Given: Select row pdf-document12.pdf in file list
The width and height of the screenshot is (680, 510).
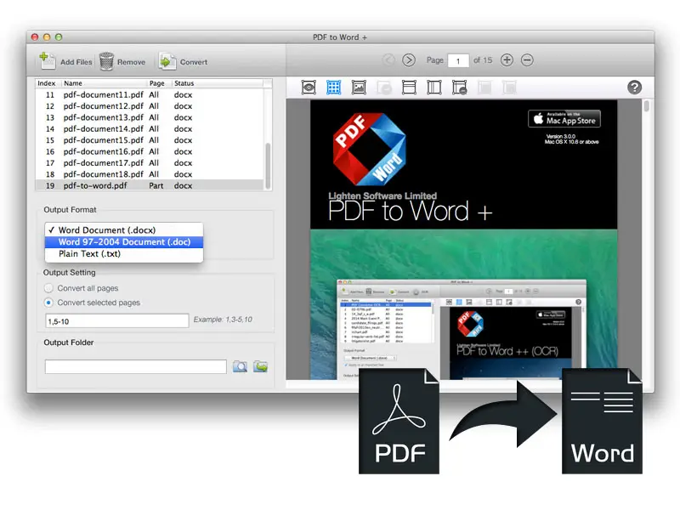Looking at the screenshot, I should point(150,105).
